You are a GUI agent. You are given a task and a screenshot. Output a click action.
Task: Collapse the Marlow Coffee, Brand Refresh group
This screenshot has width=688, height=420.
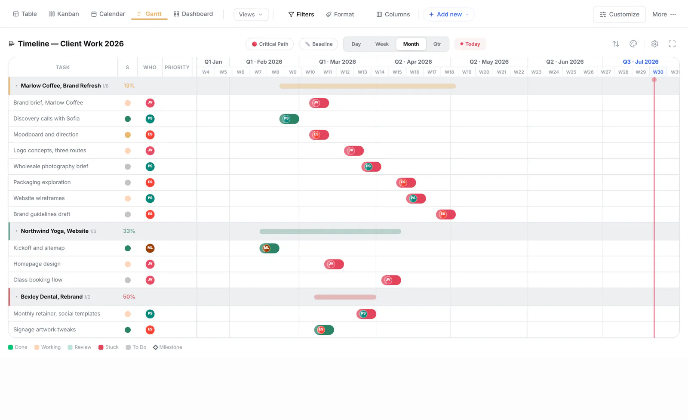tap(16, 86)
